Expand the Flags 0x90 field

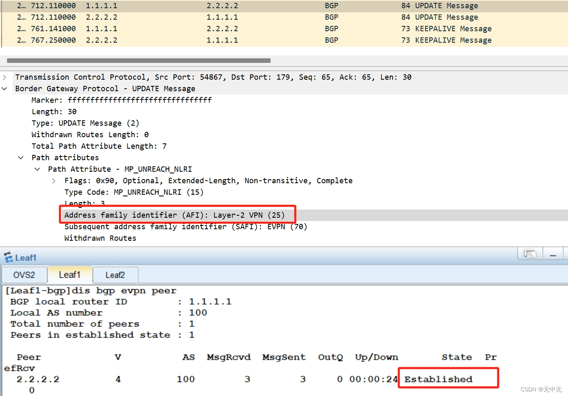point(54,181)
